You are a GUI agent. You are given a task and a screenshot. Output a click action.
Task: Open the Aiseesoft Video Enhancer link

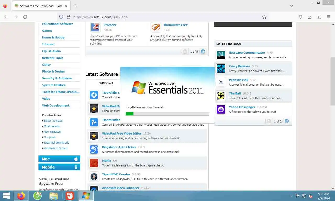[x=121, y=188]
